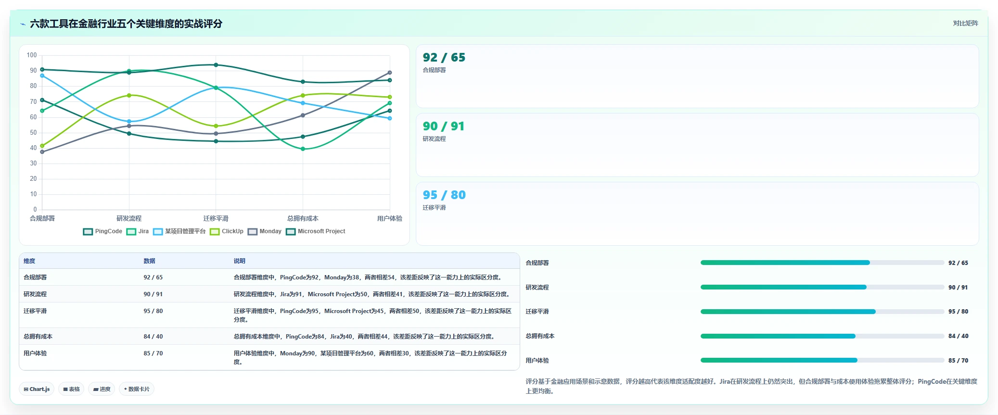Click the title icon beside 六款工具 heading
The width and height of the screenshot is (998, 415).
pos(23,24)
